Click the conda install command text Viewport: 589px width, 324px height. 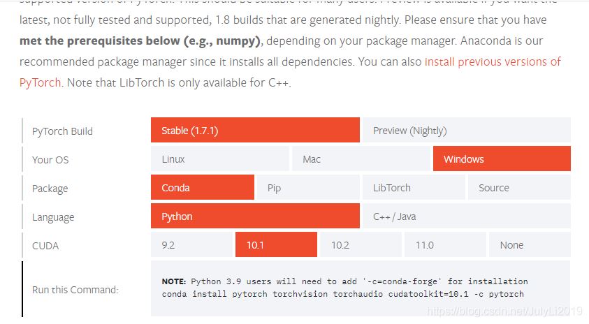coord(342,294)
